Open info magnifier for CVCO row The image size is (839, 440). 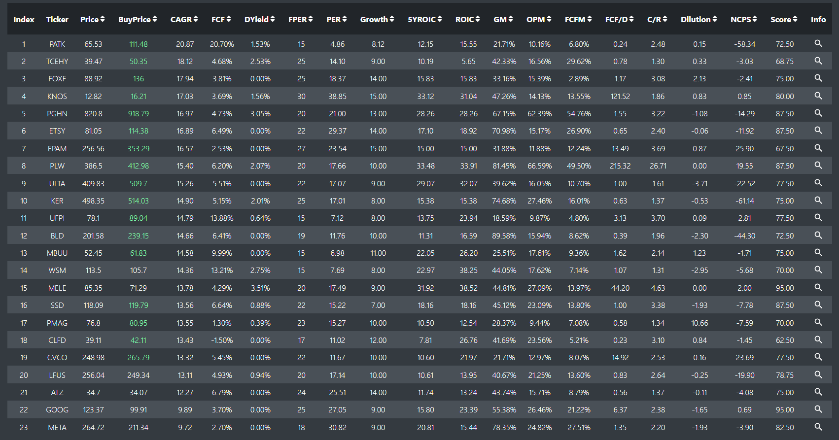pyautogui.click(x=818, y=357)
